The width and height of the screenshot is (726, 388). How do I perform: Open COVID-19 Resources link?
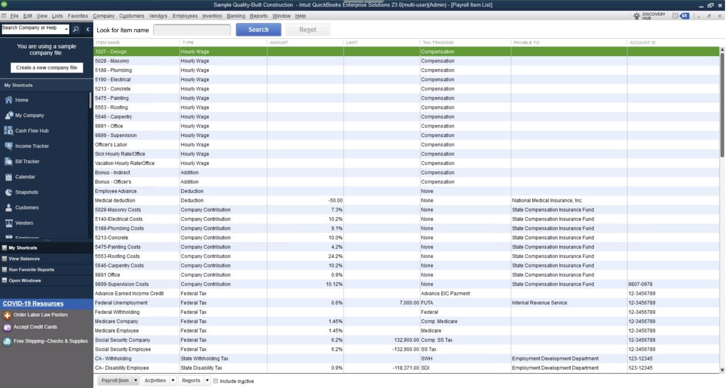tap(33, 303)
